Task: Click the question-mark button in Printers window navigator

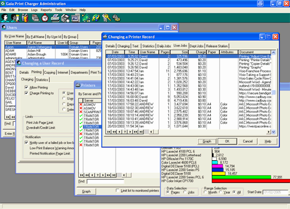Action: pos(97,175)
